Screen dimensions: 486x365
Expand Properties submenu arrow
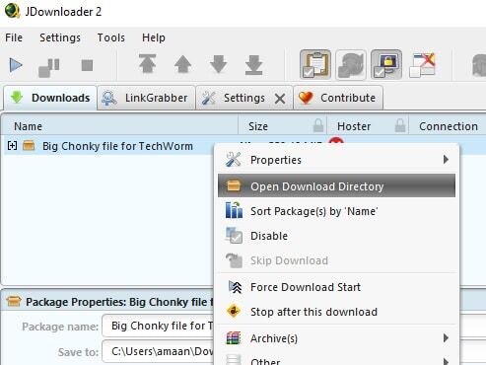(x=446, y=160)
